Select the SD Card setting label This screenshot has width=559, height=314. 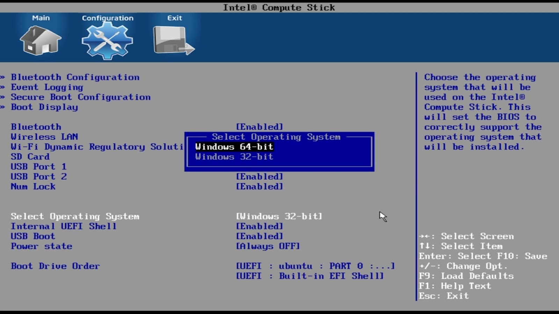[x=30, y=157]
